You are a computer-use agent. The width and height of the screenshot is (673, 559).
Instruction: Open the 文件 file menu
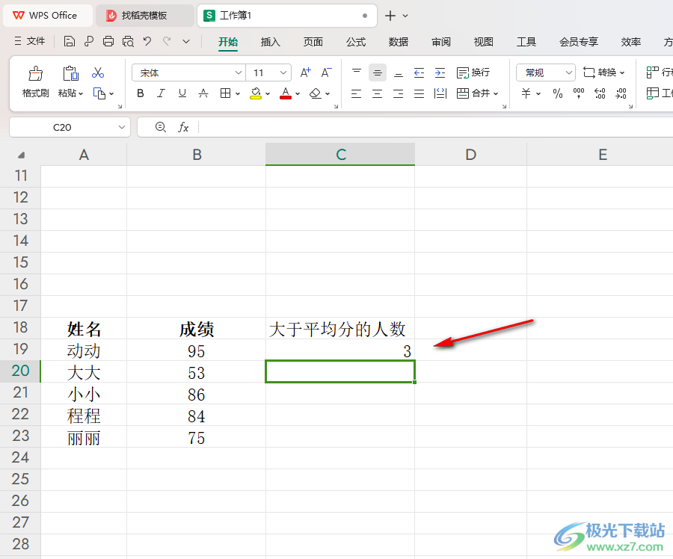coord(30,41)
